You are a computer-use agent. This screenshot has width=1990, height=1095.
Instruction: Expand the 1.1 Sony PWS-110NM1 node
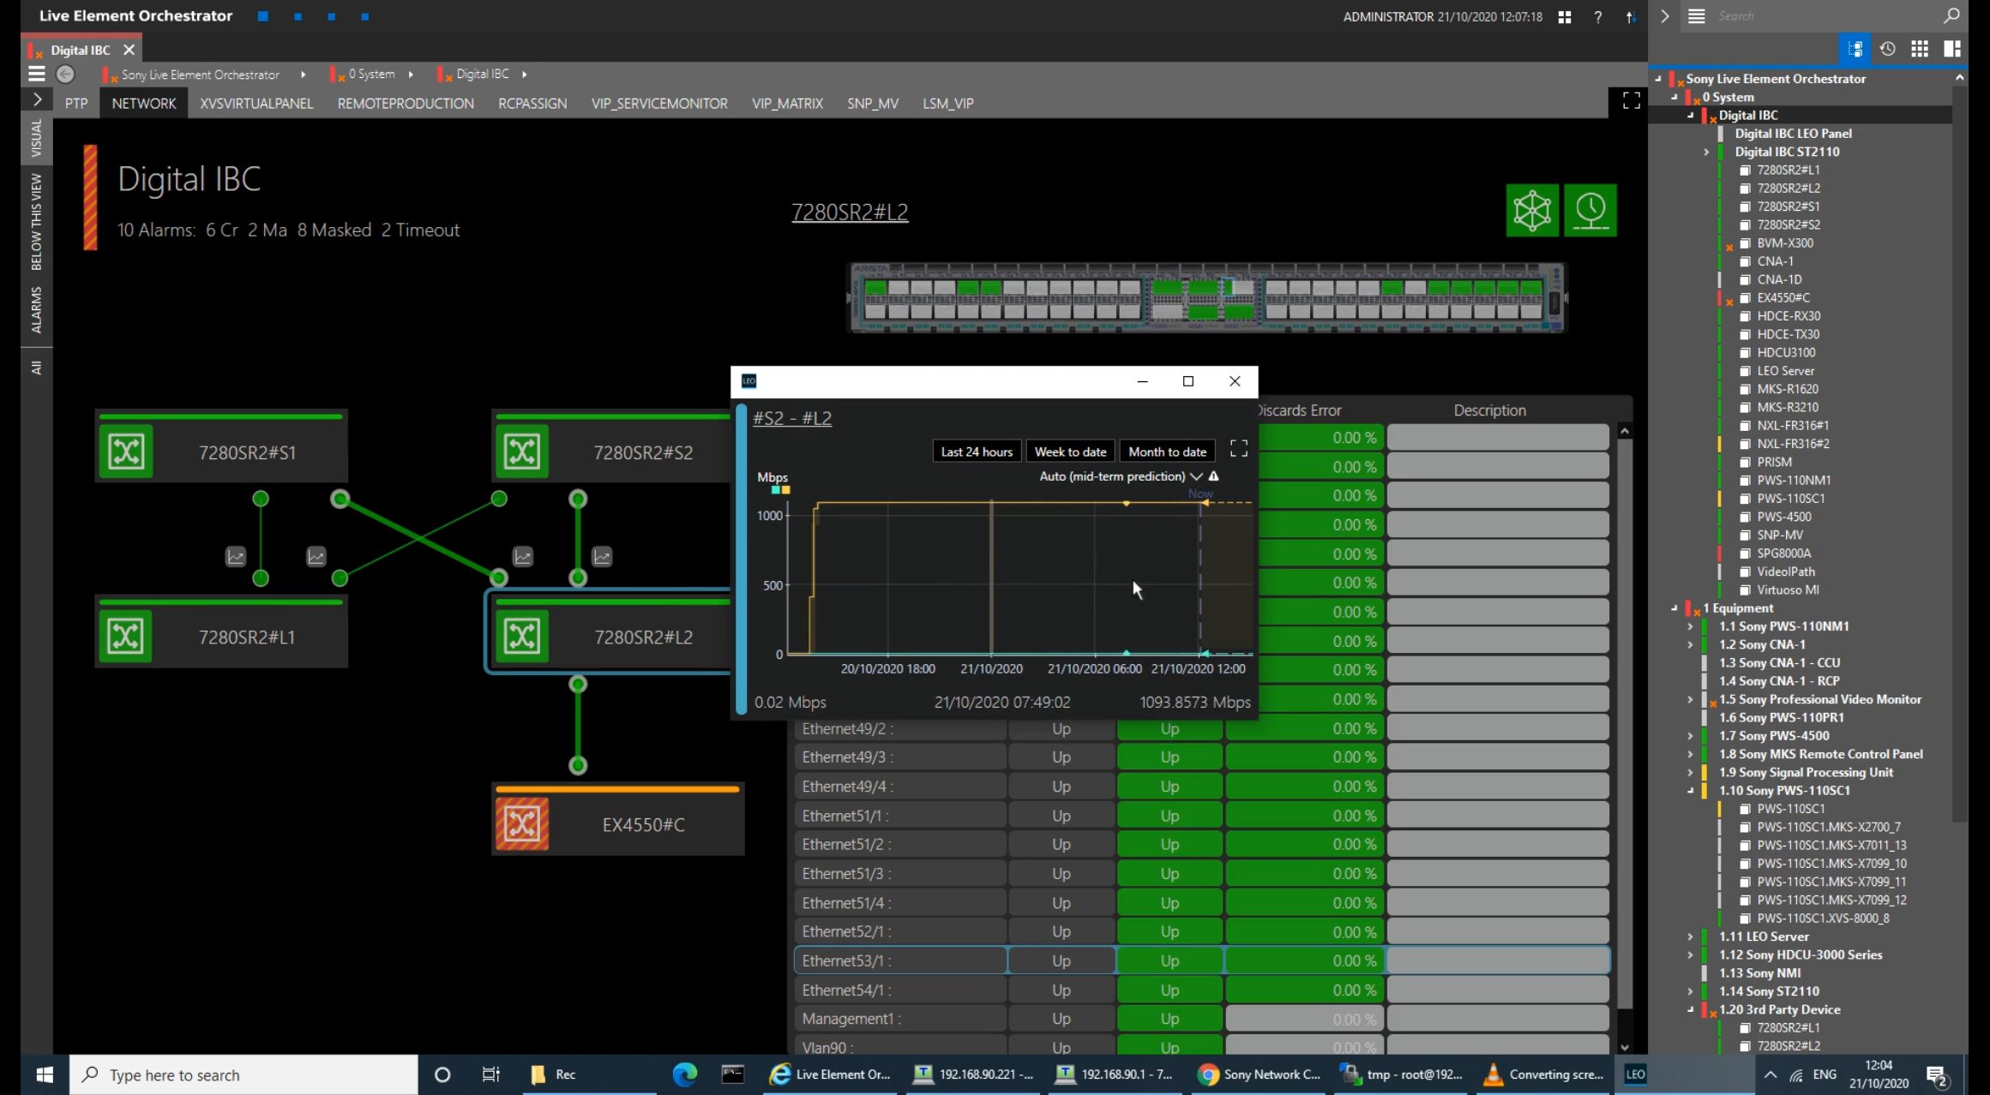(1691, 626)
